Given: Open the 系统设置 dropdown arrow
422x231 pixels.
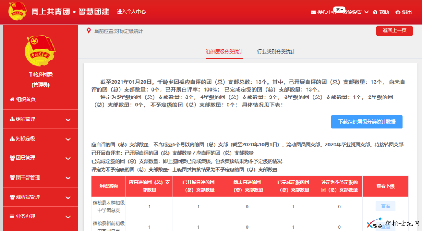Looking at the screenshot, I should 366,12.
